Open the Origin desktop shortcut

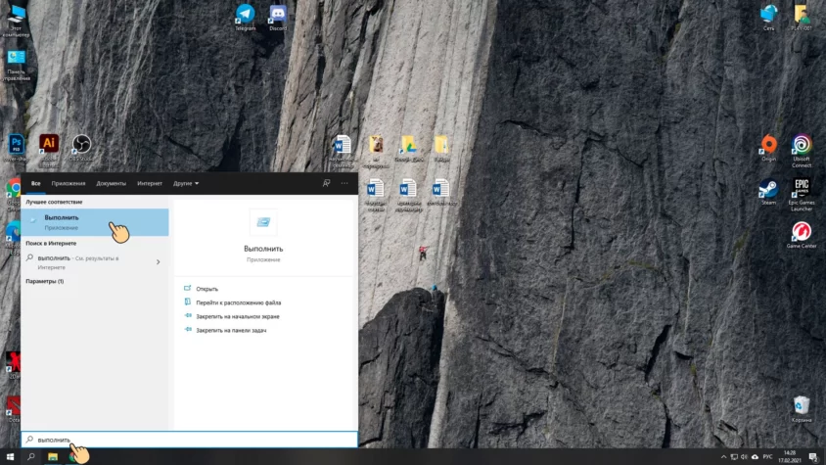click(x=768, y=146)
